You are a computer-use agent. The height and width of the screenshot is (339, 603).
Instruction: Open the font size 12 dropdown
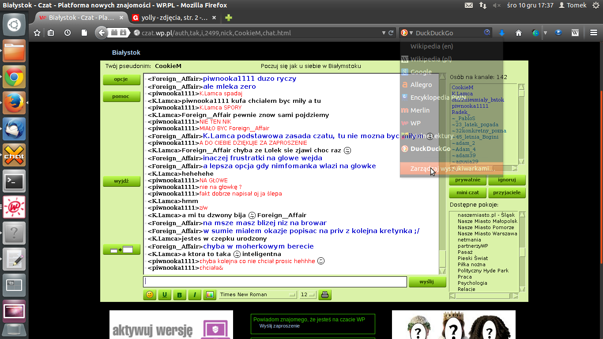click(x=308, y=294)
